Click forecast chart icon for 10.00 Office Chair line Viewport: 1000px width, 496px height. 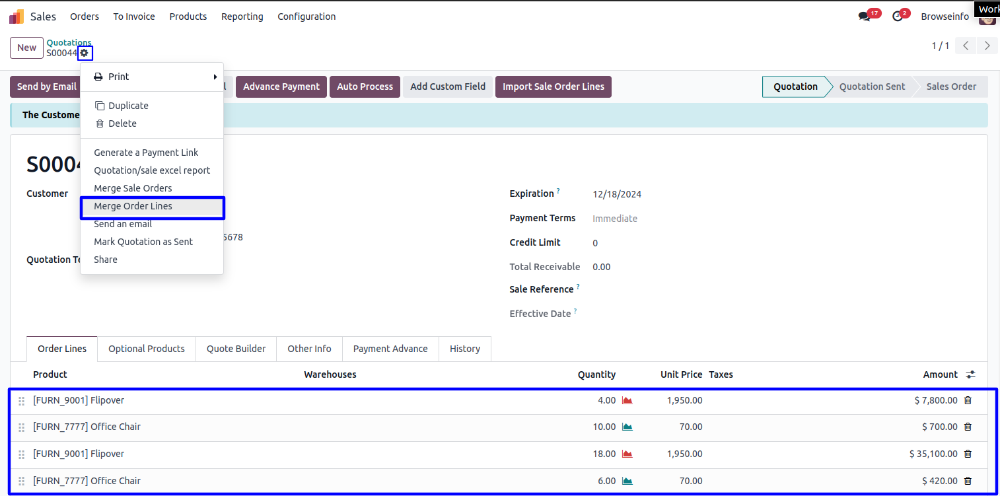627,427
